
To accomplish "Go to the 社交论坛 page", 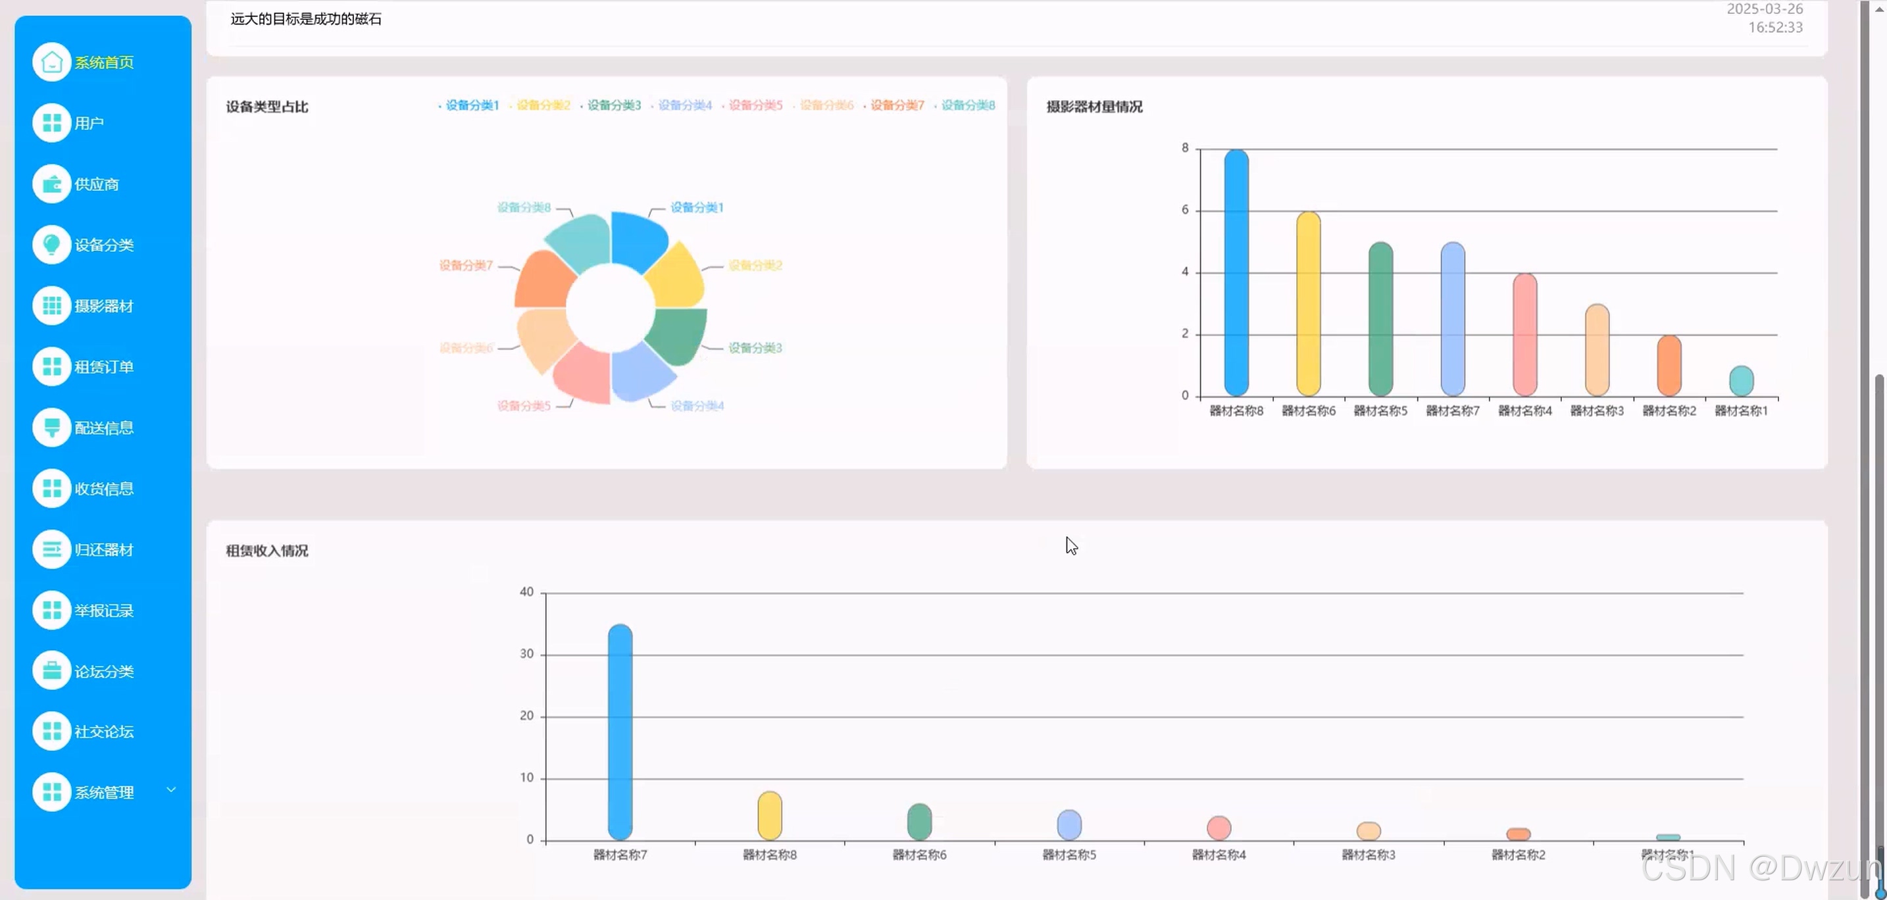I will [x=103, y=732].
